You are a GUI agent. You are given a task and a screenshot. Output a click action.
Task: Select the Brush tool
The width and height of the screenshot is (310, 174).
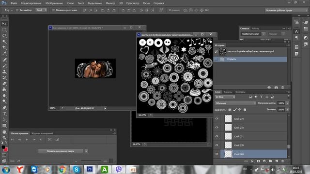point(4,66)
